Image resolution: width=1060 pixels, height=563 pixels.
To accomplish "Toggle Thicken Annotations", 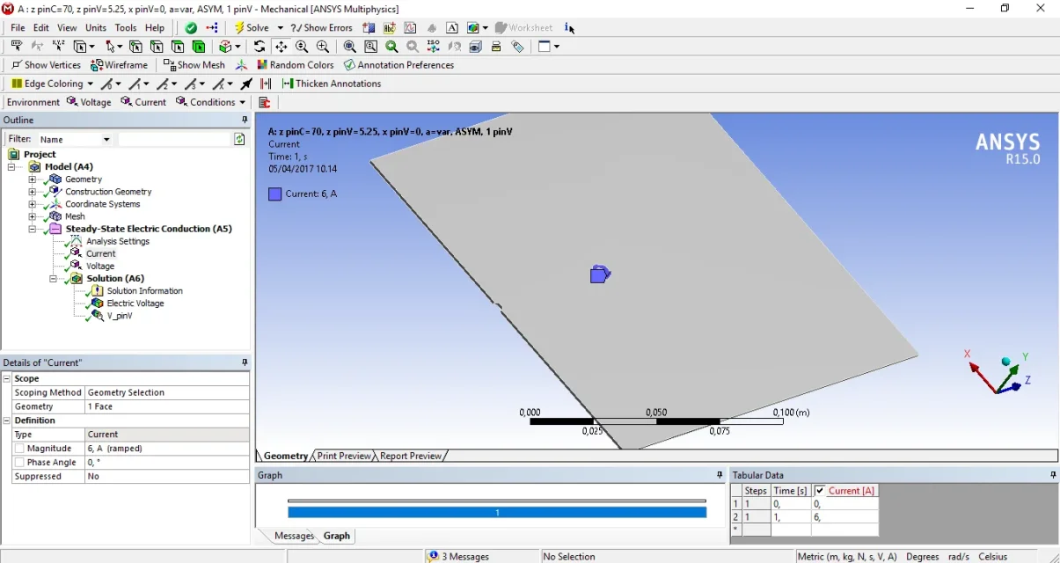I will point(332,84).
